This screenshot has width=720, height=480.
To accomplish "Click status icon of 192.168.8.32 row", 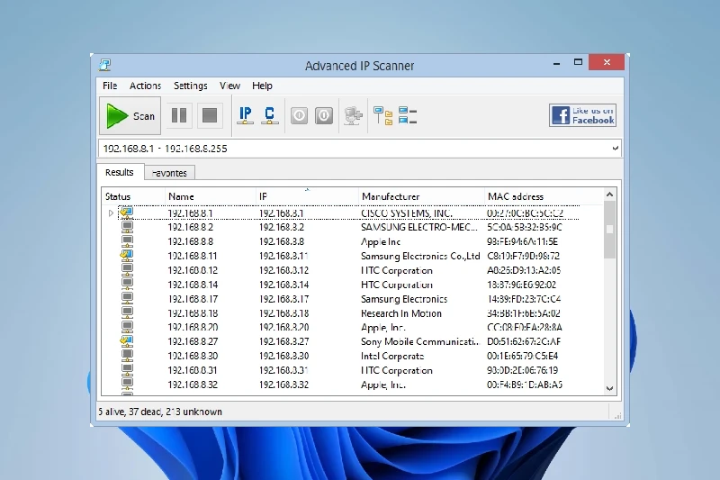I will [x=127, y=384].
